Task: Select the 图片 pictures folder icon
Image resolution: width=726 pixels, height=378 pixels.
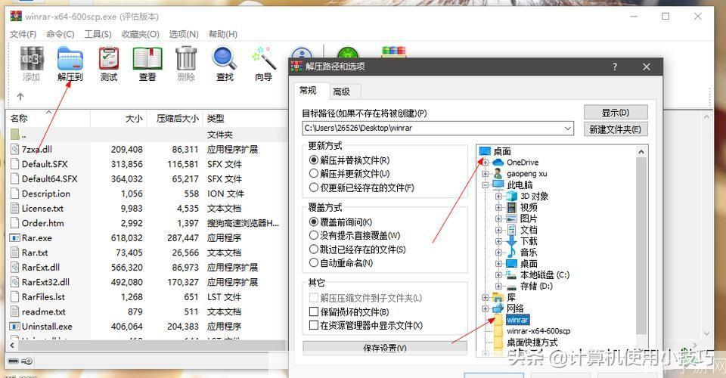Action: click(512, 218)
